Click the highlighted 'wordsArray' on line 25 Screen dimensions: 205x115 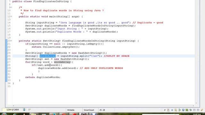coord(48,56)
